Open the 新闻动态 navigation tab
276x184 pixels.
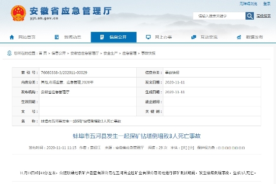(68, 37)
